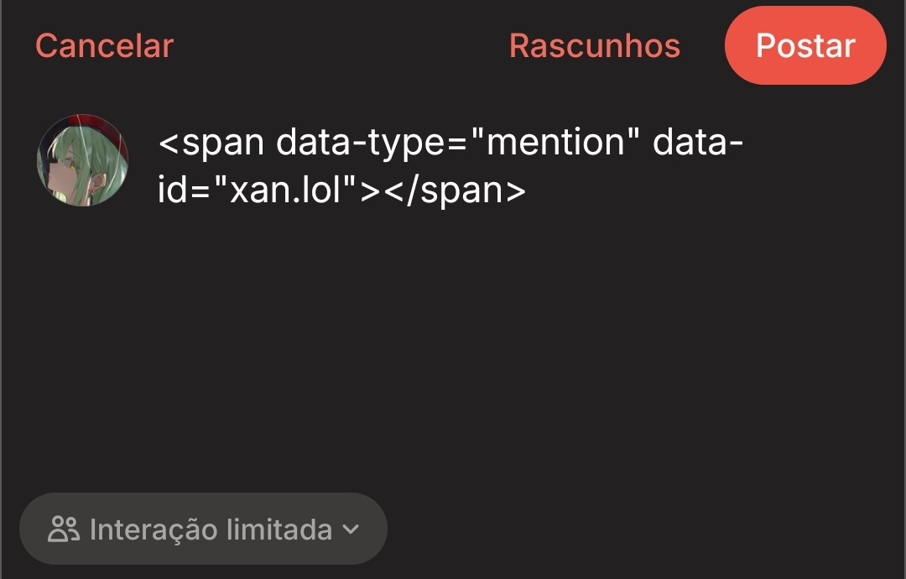The height and width of the screenshot is (579, 906).
Task: Click the people icon beside Interação limitada
Action: [64, 529]
